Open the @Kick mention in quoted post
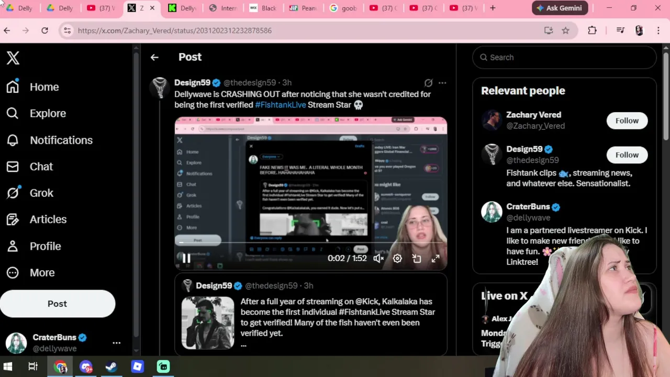This screenshot has height=377, width=670. [x=366, y=302]
